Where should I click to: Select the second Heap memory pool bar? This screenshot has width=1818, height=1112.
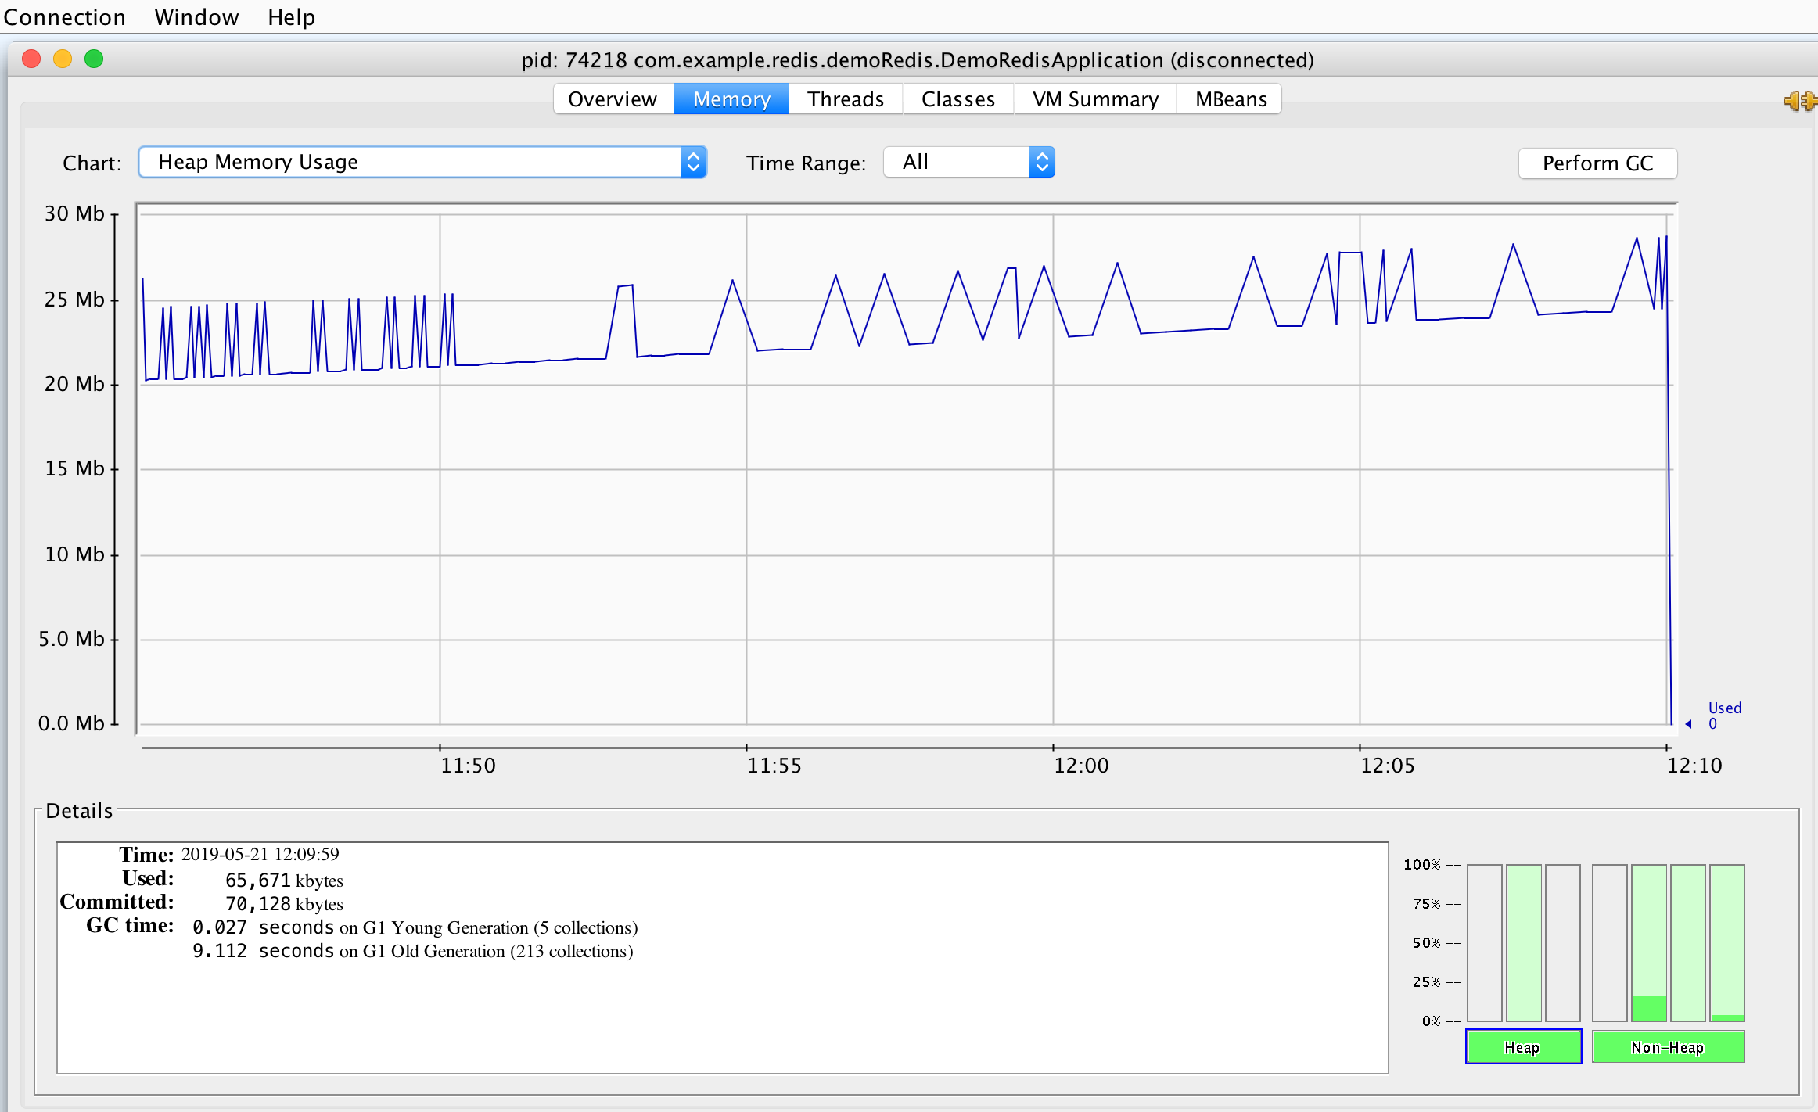point(1524,942)
